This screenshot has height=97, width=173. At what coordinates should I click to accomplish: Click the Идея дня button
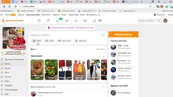pos(81,41)
